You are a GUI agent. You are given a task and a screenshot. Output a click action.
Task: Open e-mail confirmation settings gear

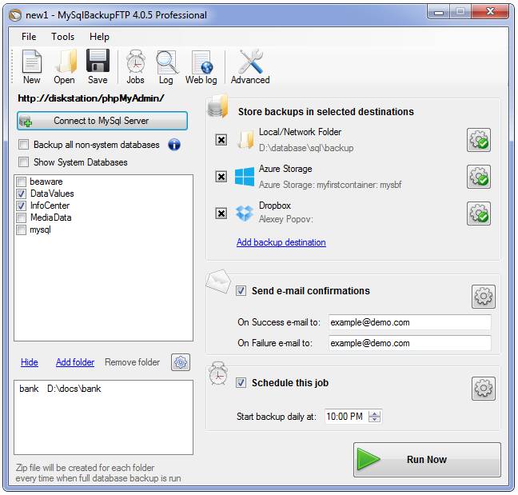484,297
